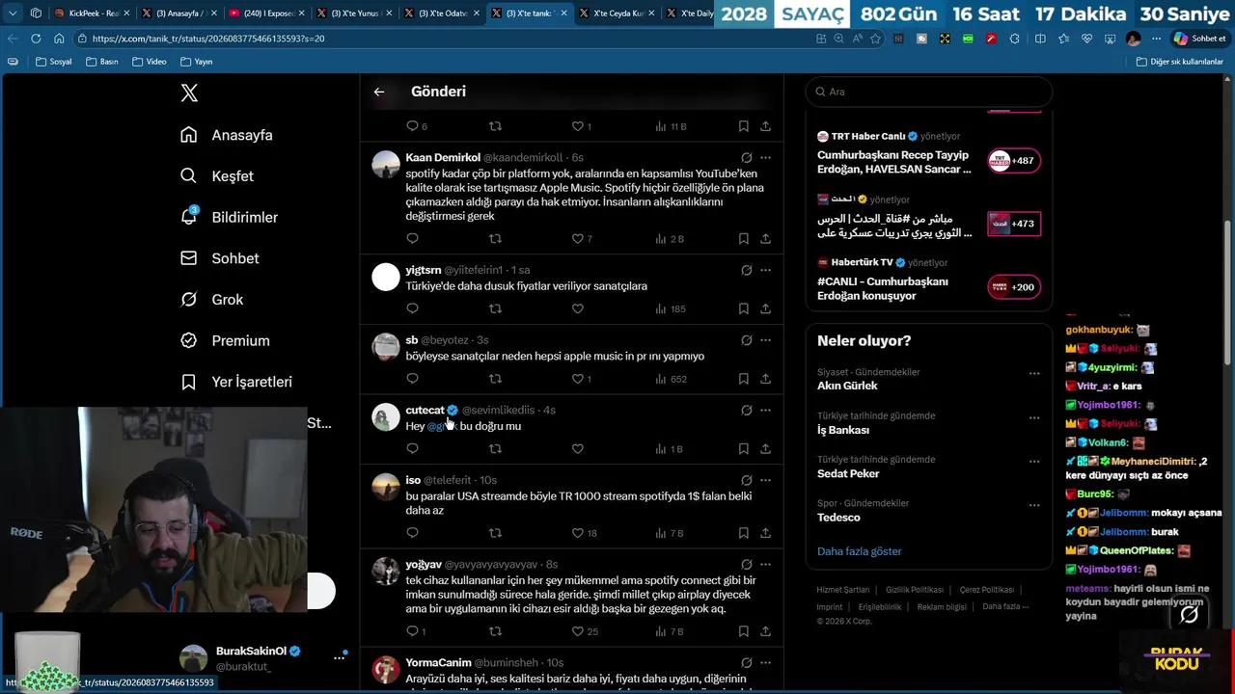Open the Basın bookmarks folder
The height and width of the screenshot is (694, 1235).
pos(102,62)
